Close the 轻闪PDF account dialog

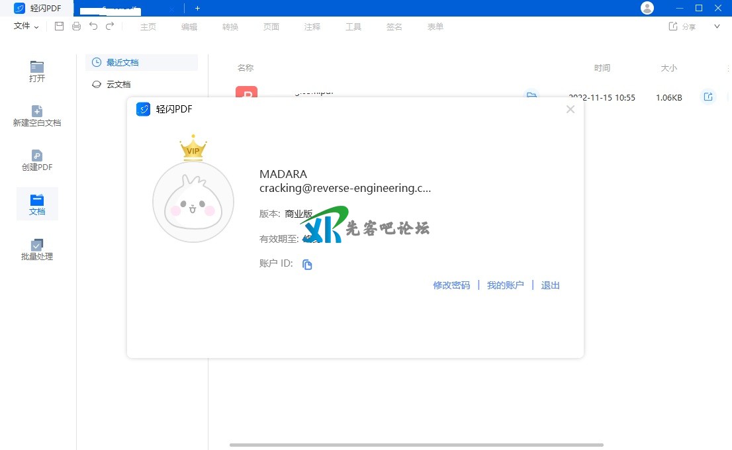tap(571, 109)
